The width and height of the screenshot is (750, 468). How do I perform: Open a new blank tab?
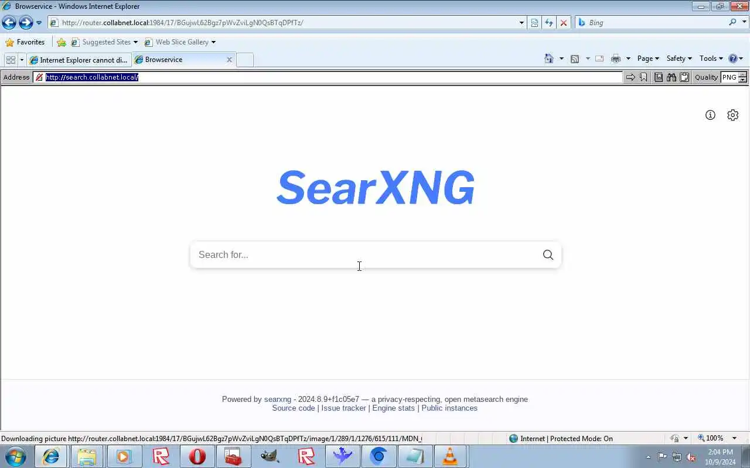click(245, 60)
